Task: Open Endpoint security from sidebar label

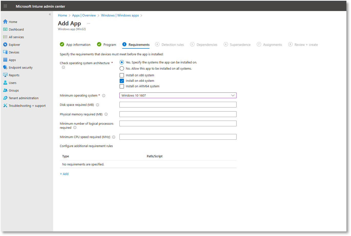Action: click(21, 68)
